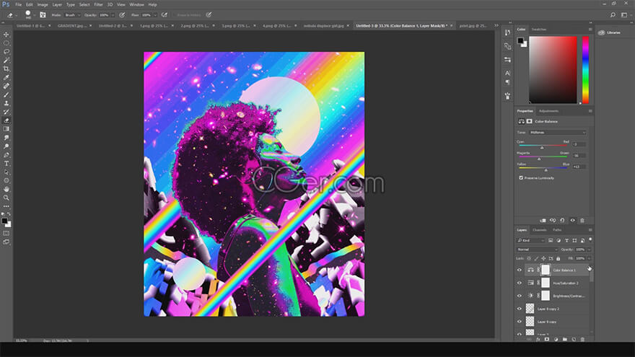This screenshot has height=357, width=635.
Task: Click the Reset adjustment icon in Properties
Action: [x=562, y=220]
